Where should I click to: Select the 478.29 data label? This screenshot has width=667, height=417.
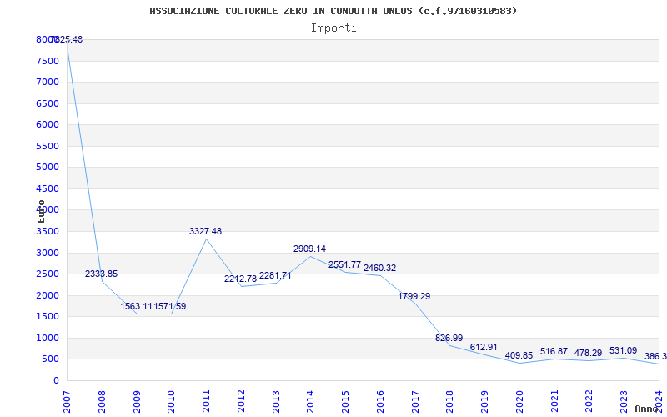588,353
